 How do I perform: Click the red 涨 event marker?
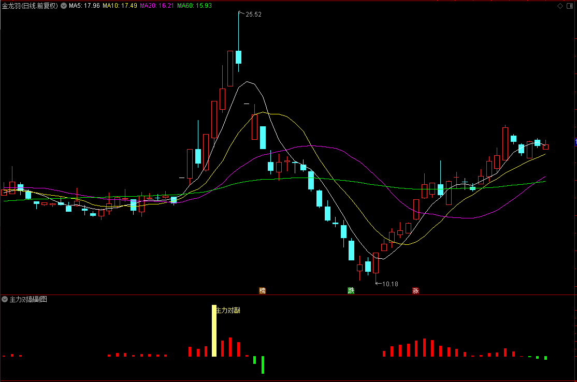(x=415, y=290)
